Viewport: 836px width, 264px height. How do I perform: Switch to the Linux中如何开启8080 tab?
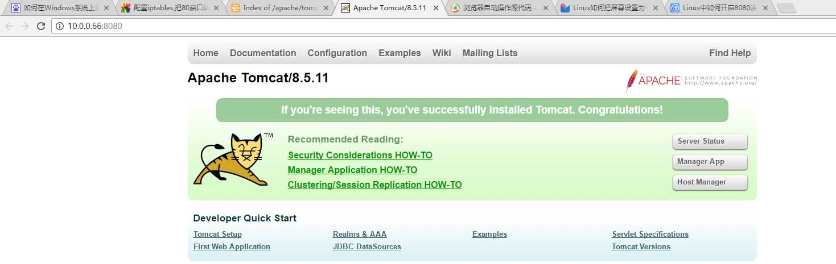(x=720, y=8)
